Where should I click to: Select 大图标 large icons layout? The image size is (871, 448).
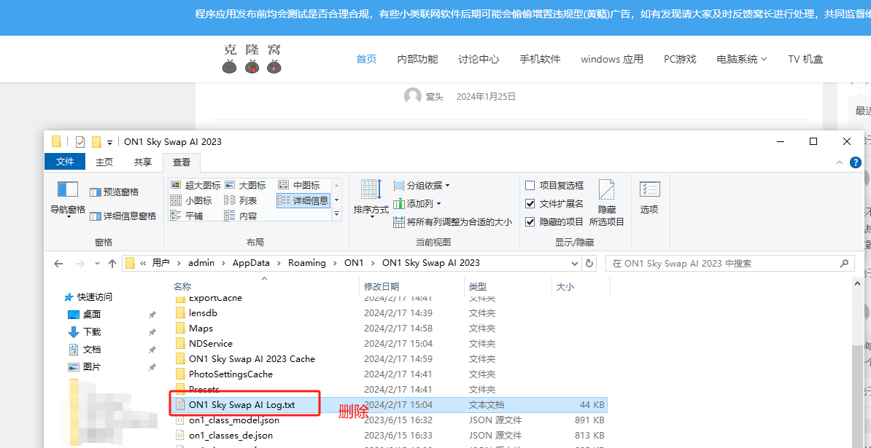[245, 185]
